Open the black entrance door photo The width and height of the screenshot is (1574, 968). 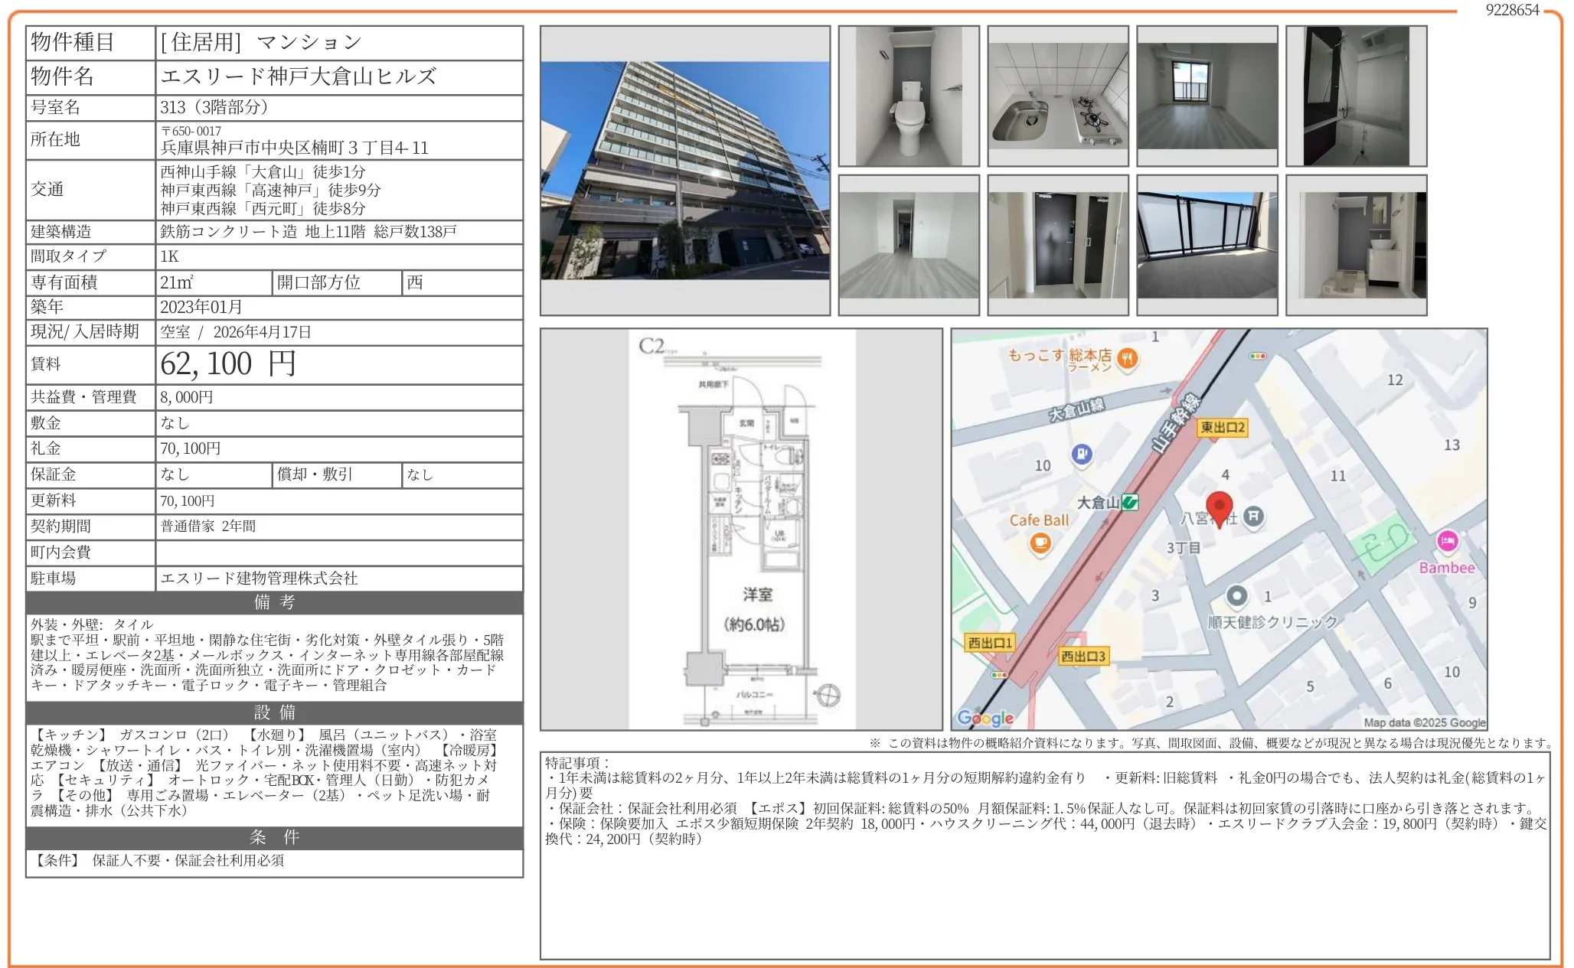pyautogui.click(x=1058, y=245)
